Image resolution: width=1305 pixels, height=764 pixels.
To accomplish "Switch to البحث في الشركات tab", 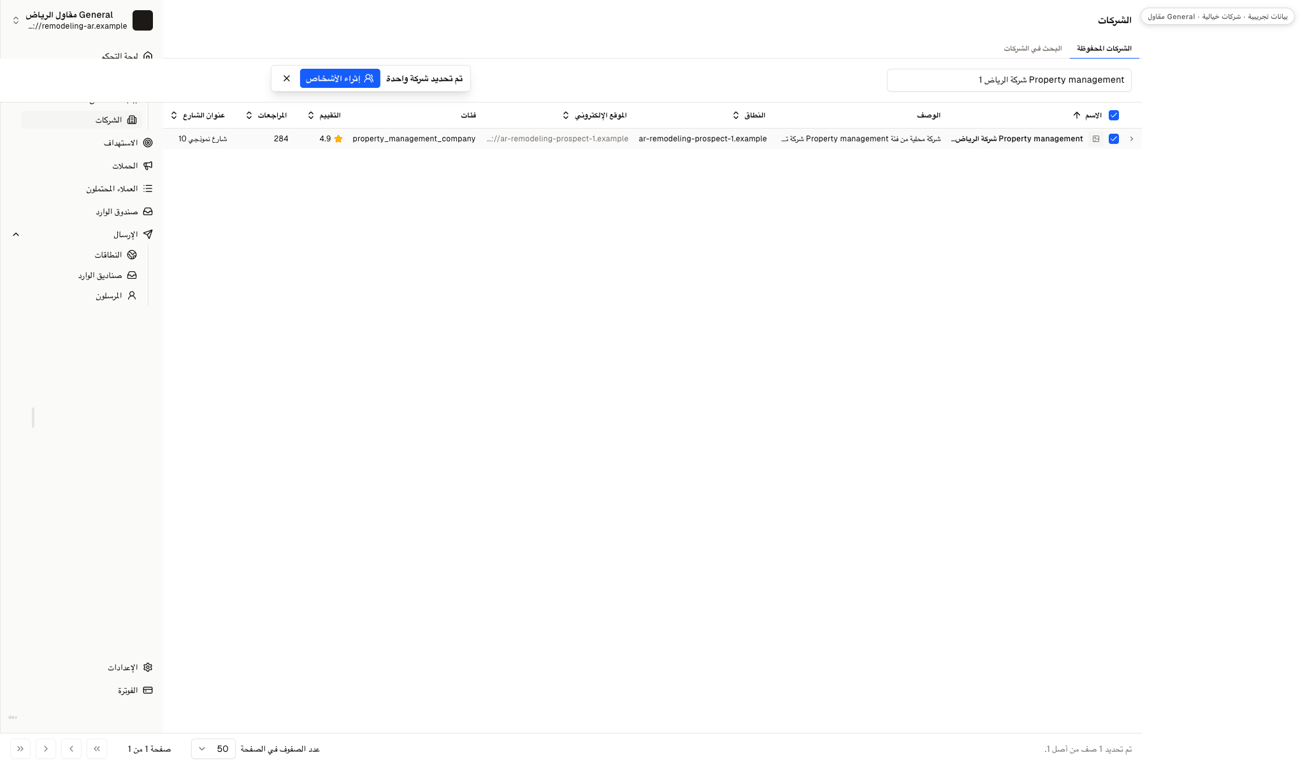I will coord(1032,48).
